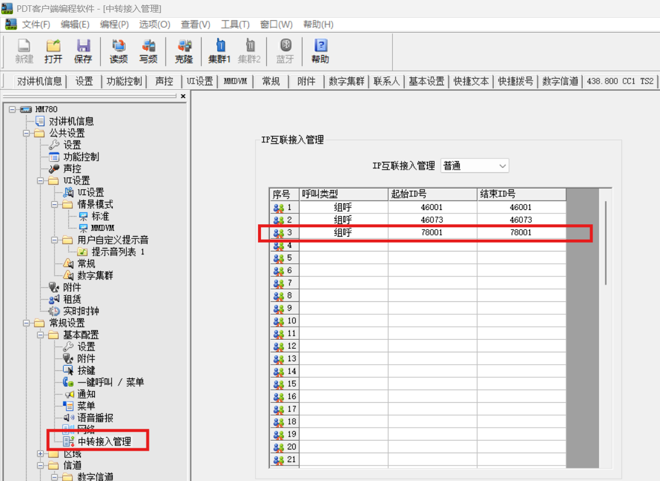Click the 写频 (Write) toolbar icon
The image size is (660, 481).
[148, 51]
